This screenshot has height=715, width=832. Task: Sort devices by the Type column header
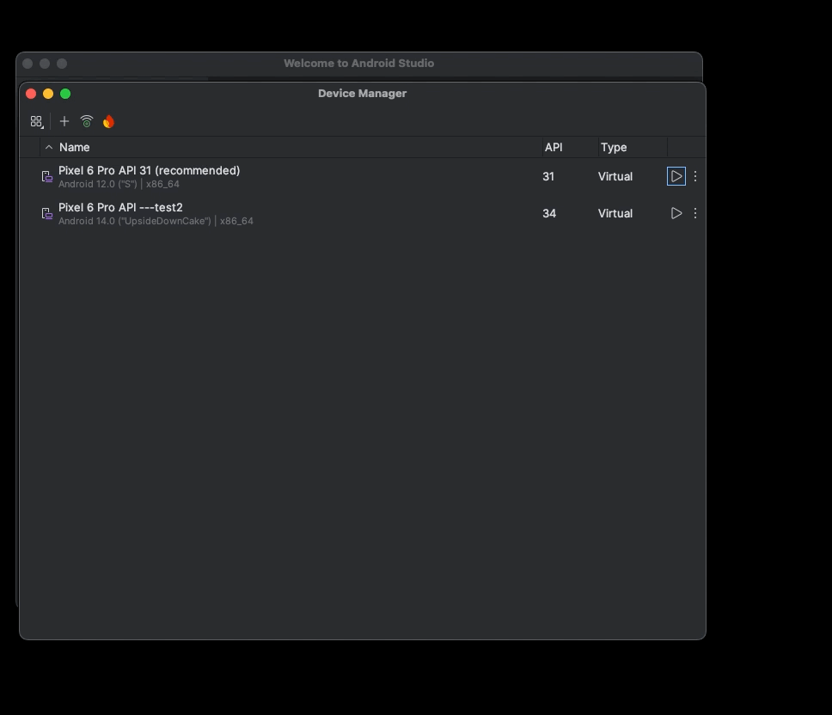point(614,148)
